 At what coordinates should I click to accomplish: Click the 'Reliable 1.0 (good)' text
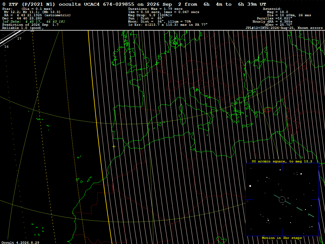(23, 28)
